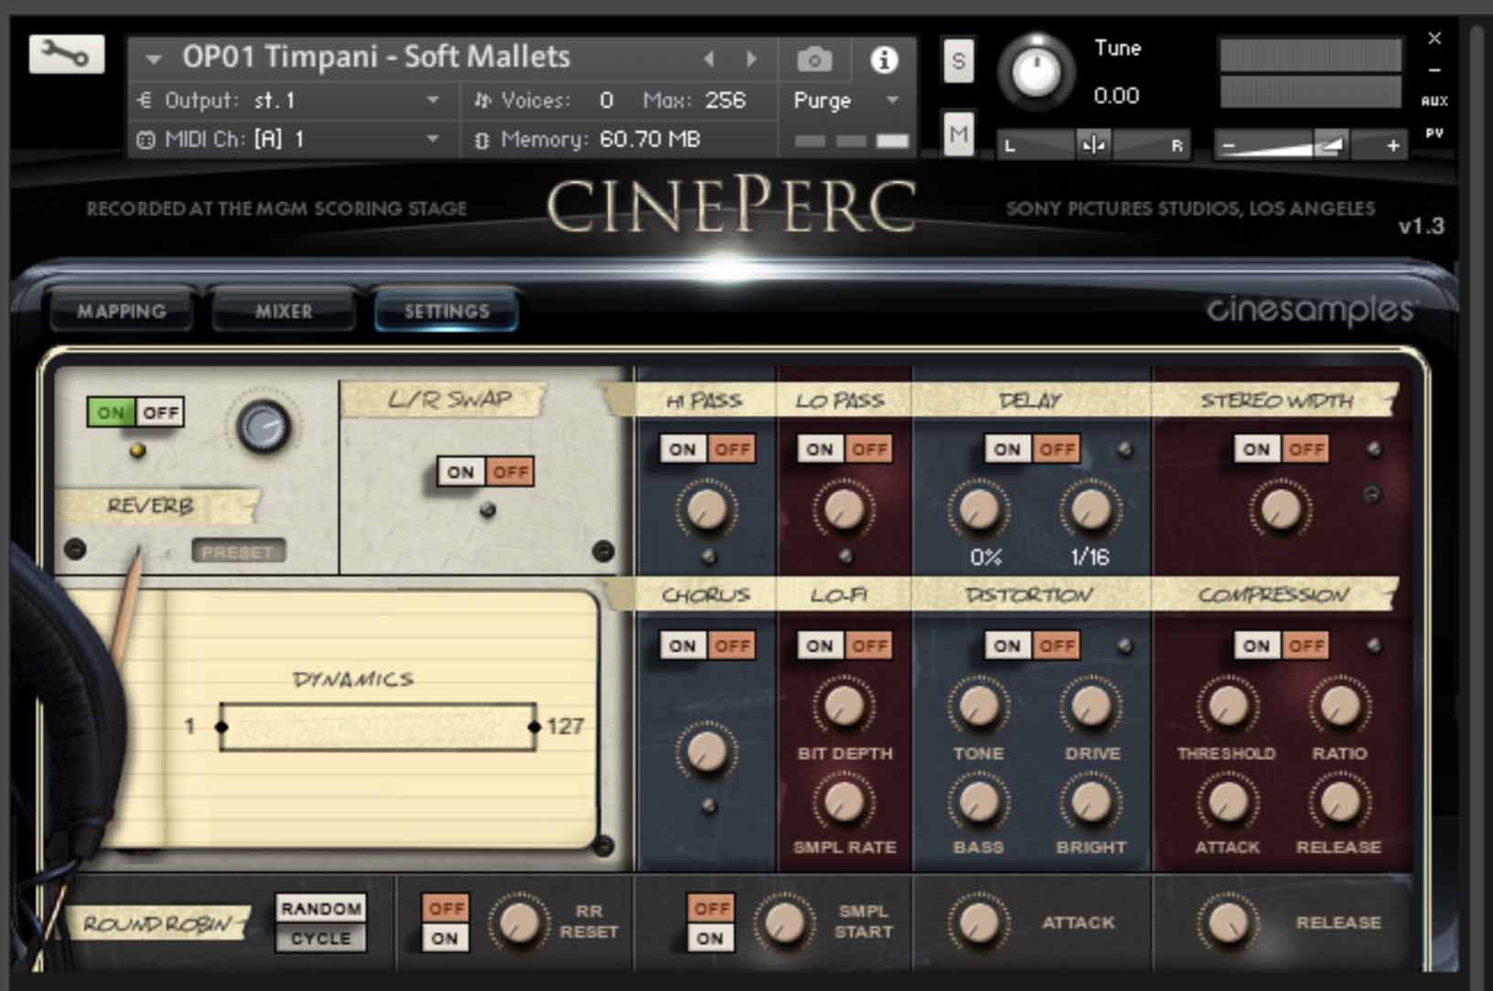Solo the instrument with the S icon
The width and height of the screenshot is (1493, 991).
pyautogui.click(x=958, y=62)
